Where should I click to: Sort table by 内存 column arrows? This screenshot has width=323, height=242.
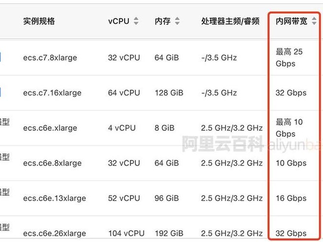[177, 21]
